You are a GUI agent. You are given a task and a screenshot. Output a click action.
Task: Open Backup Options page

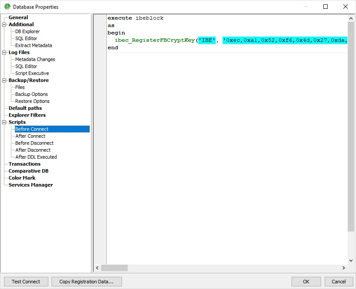(31, 94)
